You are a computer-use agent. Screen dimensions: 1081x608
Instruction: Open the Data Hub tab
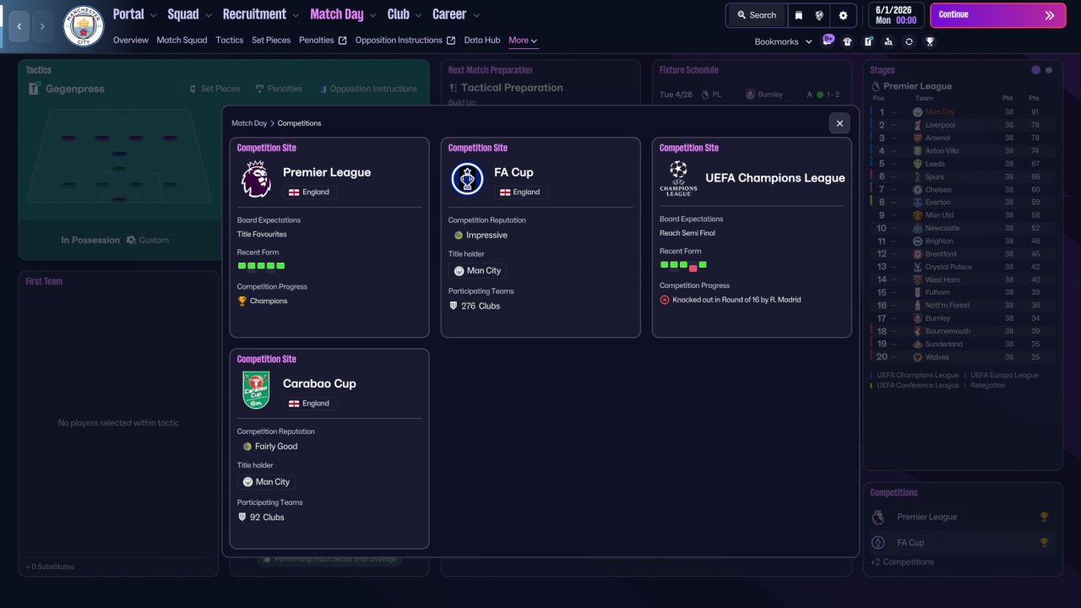click(482, 40)
